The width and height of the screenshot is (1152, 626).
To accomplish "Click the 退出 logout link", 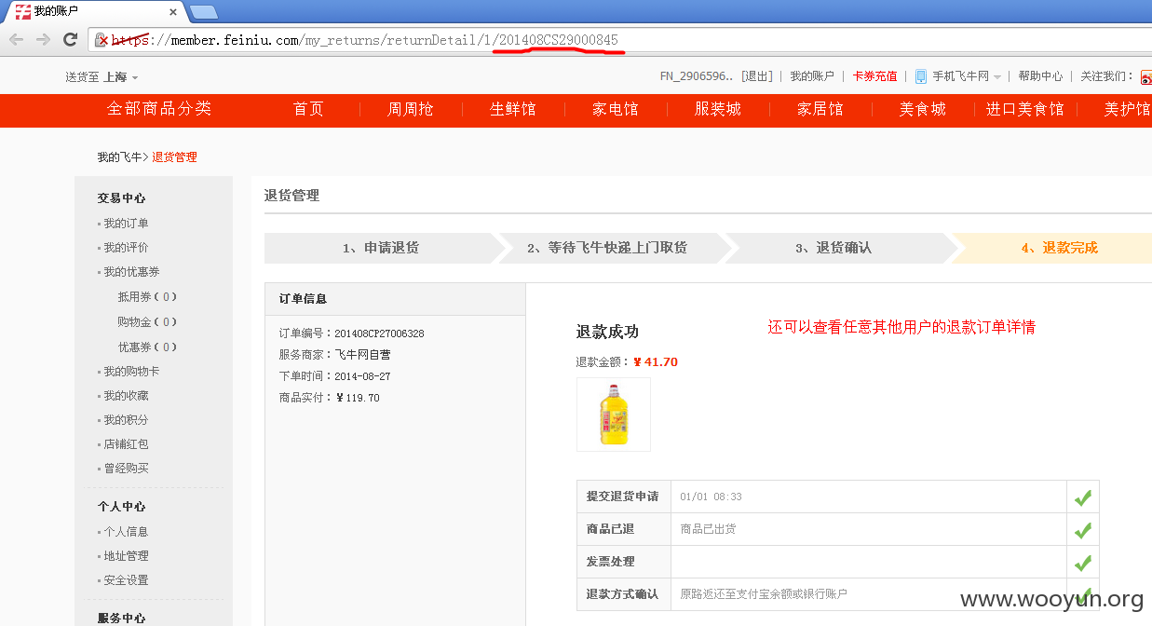I will click(757, 76).
